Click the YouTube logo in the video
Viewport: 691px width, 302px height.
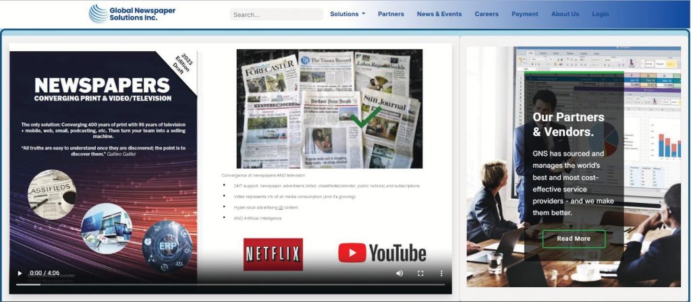pyautogui.click(x=382, y=253)
